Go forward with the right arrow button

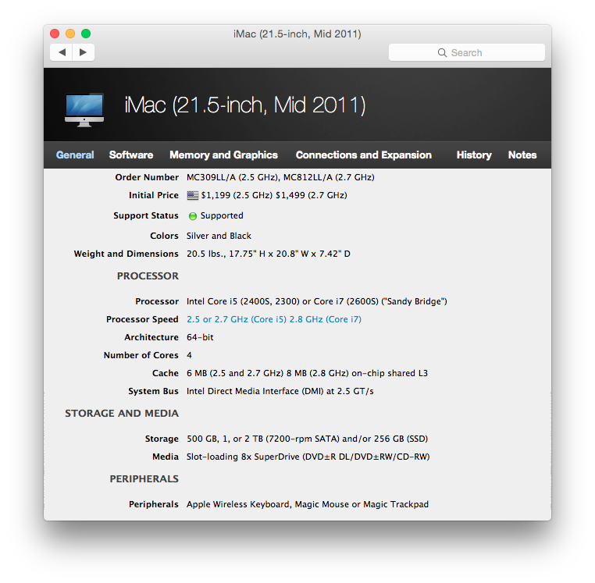click(x=83, y=52)
